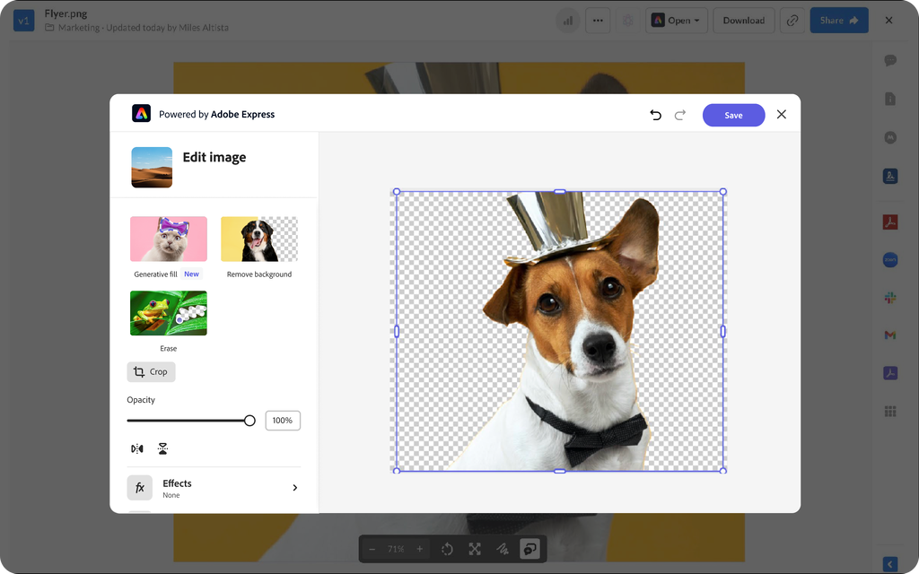Click the undo arrow icon
This screenshot has height=574, width=919.
[x=655, y=115]
